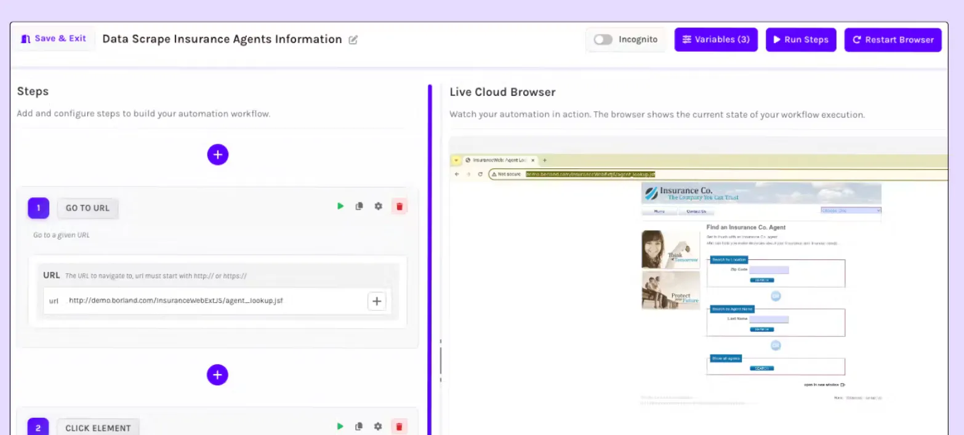Click the tab search dropdown arrow in the cloud browser
This screenshot has width=964, height=435.
point(456,160)
